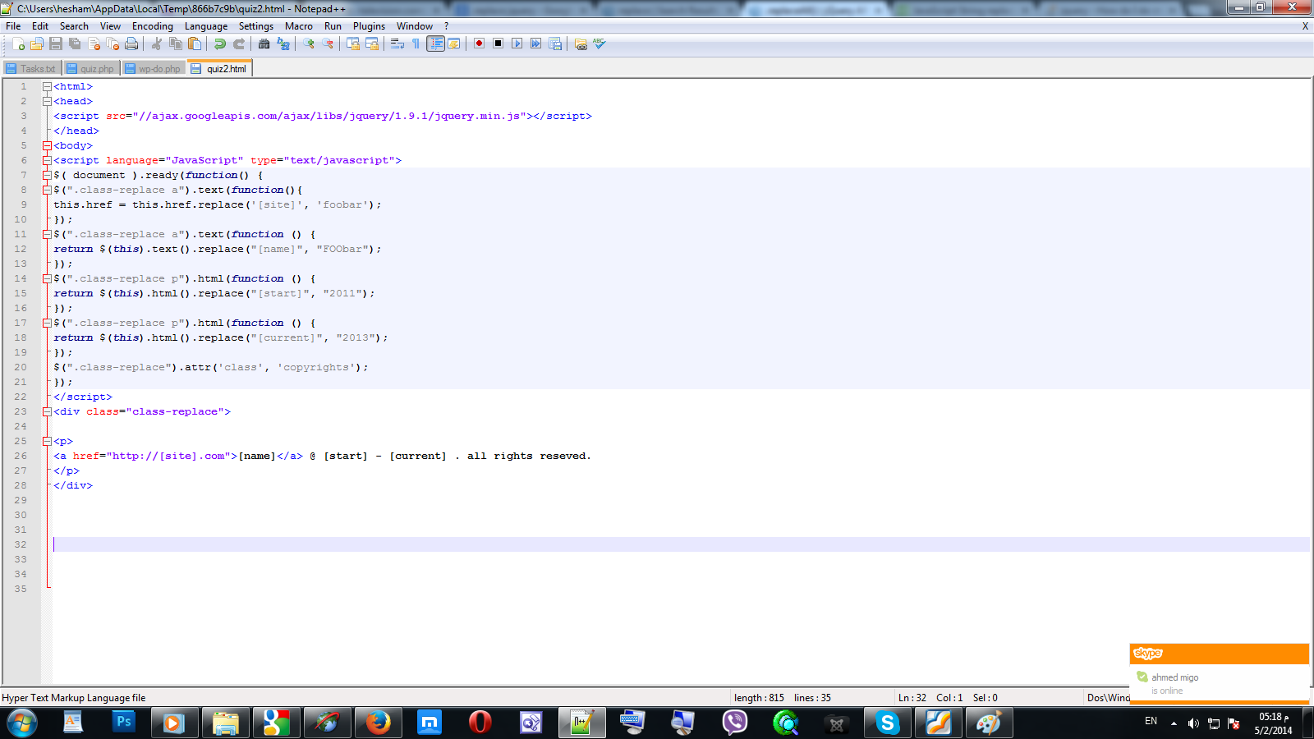The height and width of the screenshot is (739, 1314).
Task: Click the spell check ABC icon
Action: click(600, 44)
